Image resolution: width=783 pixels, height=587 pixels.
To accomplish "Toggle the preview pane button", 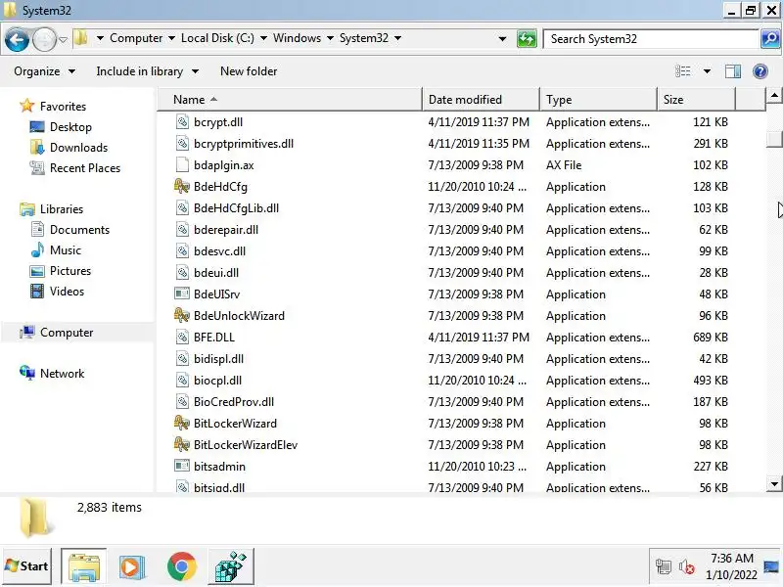I will (732, 71).
